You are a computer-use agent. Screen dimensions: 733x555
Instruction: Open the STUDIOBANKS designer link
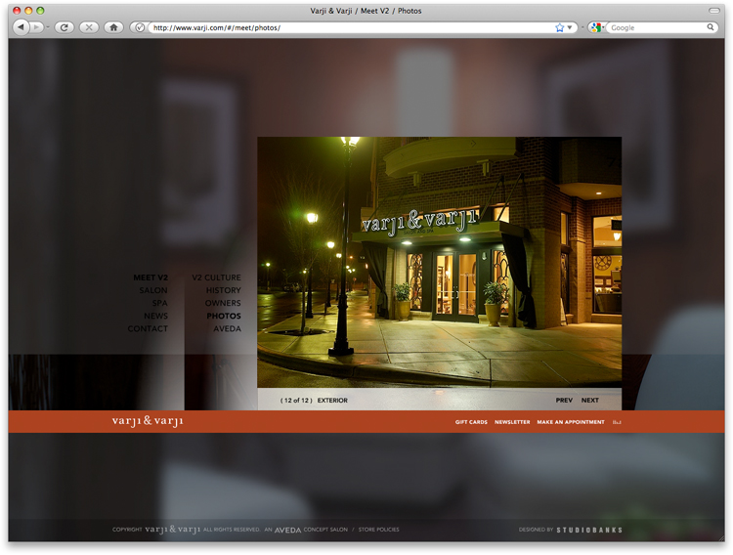coord(589,530)
